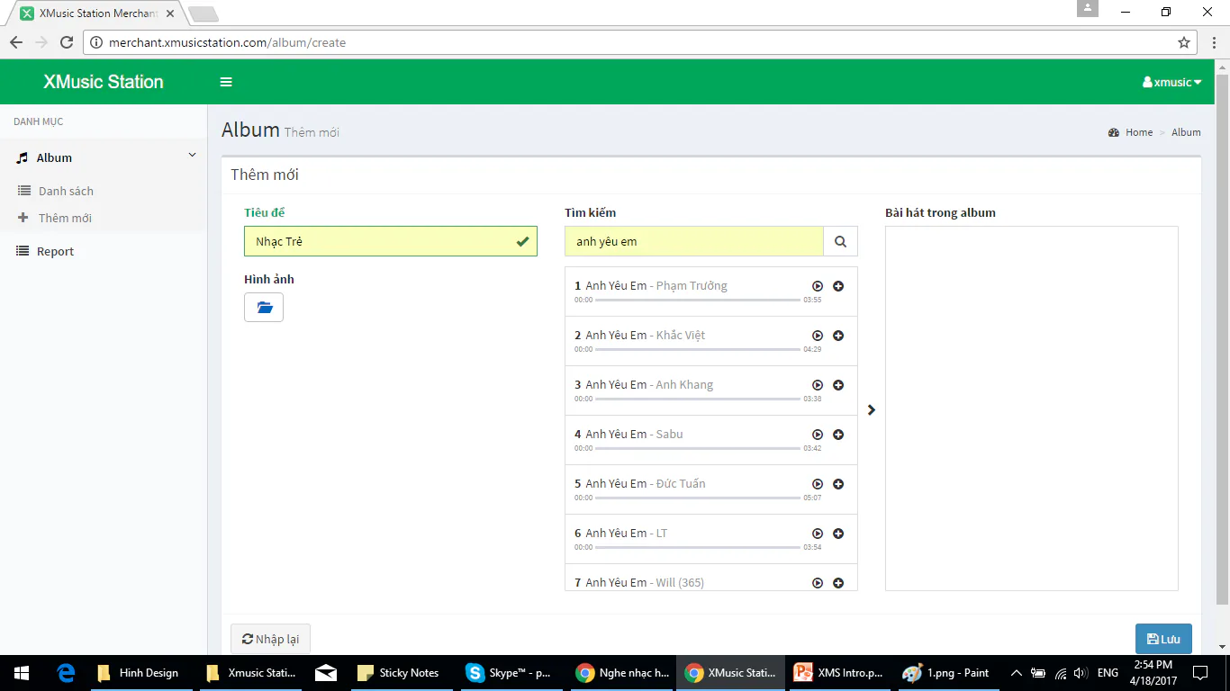The image size is (1230, 691).
Task: Go to Home breadcrumb link
Action: coord(1139,132)
